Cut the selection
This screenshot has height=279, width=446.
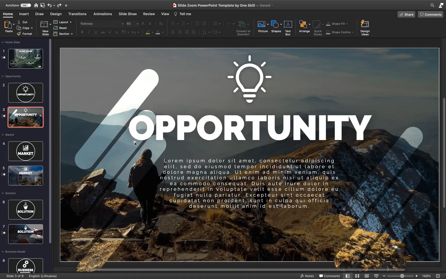coord(22,22)
